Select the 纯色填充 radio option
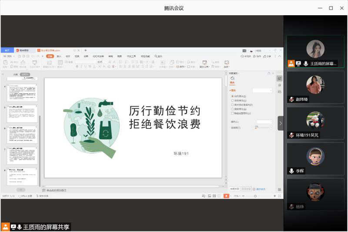 pyautogui.click(x=232, y=96)
